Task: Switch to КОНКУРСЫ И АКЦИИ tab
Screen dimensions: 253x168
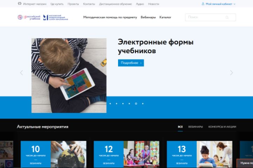Action: coord(222,127)
